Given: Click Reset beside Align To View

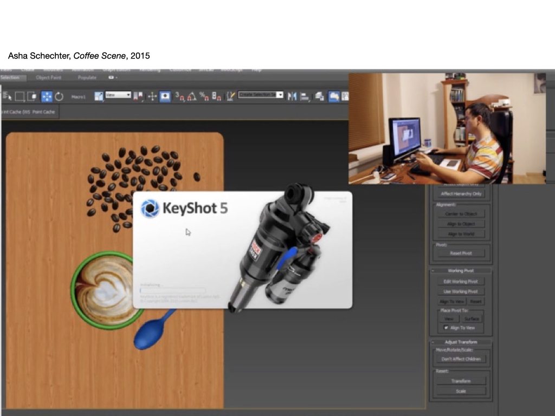Looking at the screenshot, I should coord(476,302).
